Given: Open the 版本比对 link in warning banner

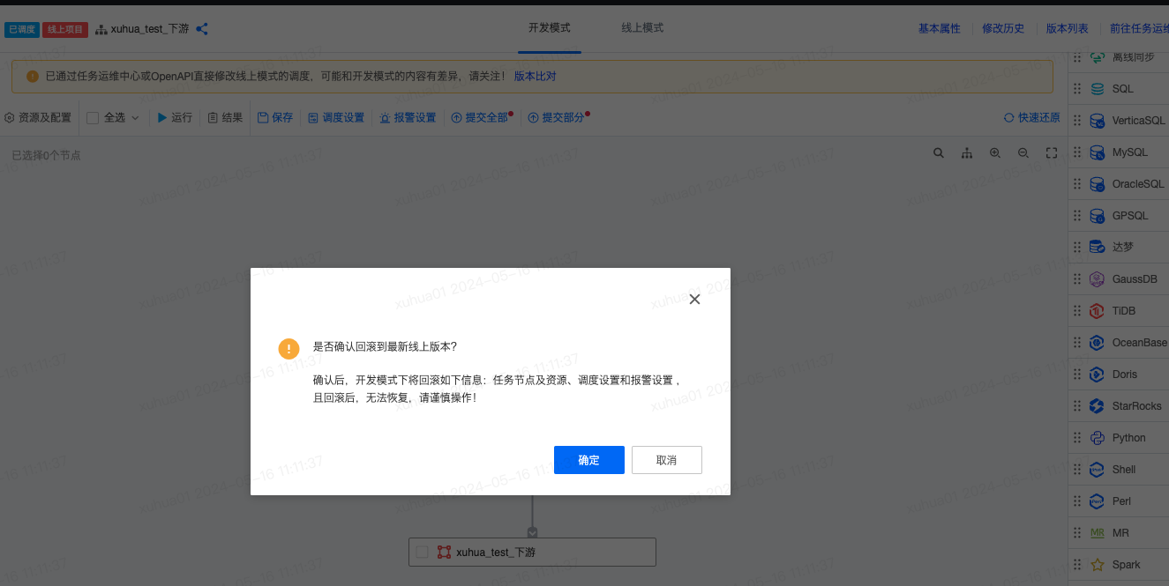Looking at the screenshot, I should (536, 77).
